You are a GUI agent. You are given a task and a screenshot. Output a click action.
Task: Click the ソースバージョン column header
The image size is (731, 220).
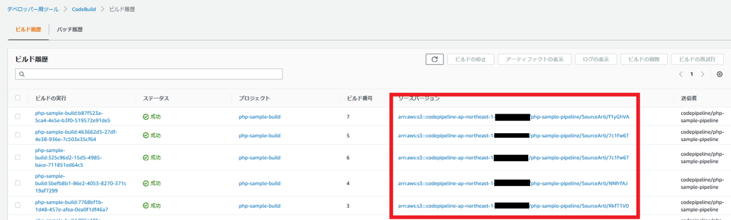tap(418, 98)
